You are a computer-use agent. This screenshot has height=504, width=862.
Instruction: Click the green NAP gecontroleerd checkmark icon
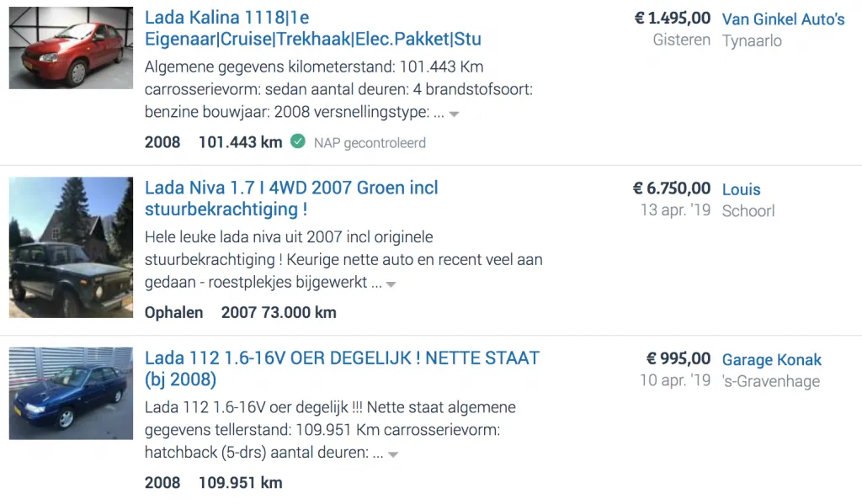(x=297, y=142)
